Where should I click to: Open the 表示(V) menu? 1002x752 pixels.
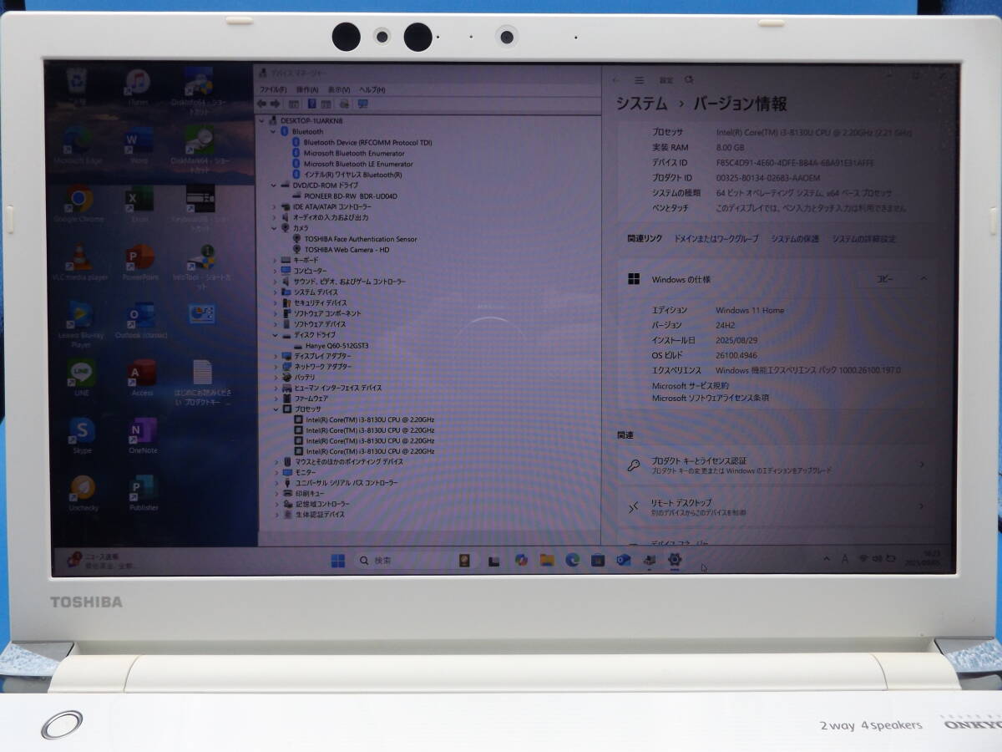[338, 89]
